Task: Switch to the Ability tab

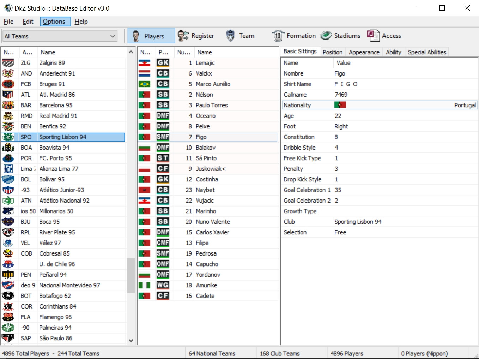Action: [x=394, y=52]
